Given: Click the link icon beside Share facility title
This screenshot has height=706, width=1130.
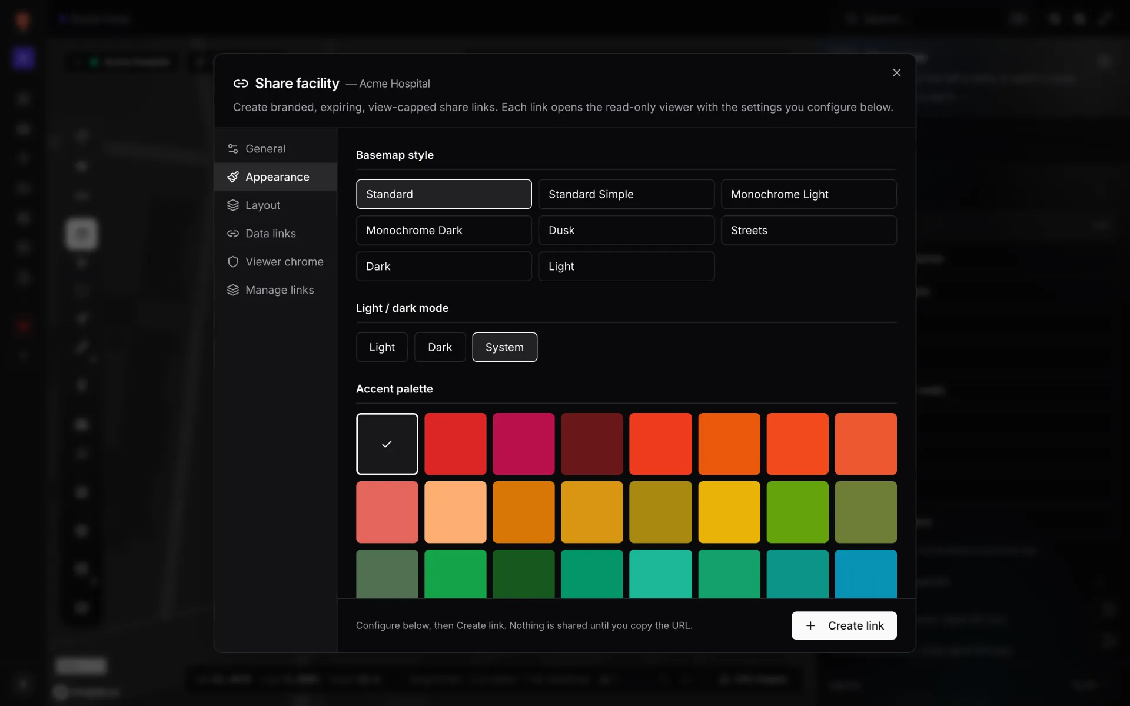Looking at the screenshot, I should point(241,84).
